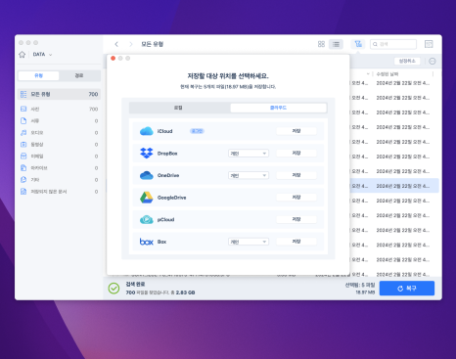The height and width of the screenshot is (359, 456).
Task: Click the DropBox logo
Action: coord(147,153)
